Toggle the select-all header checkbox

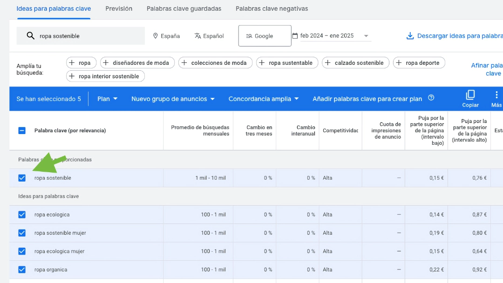22,130
